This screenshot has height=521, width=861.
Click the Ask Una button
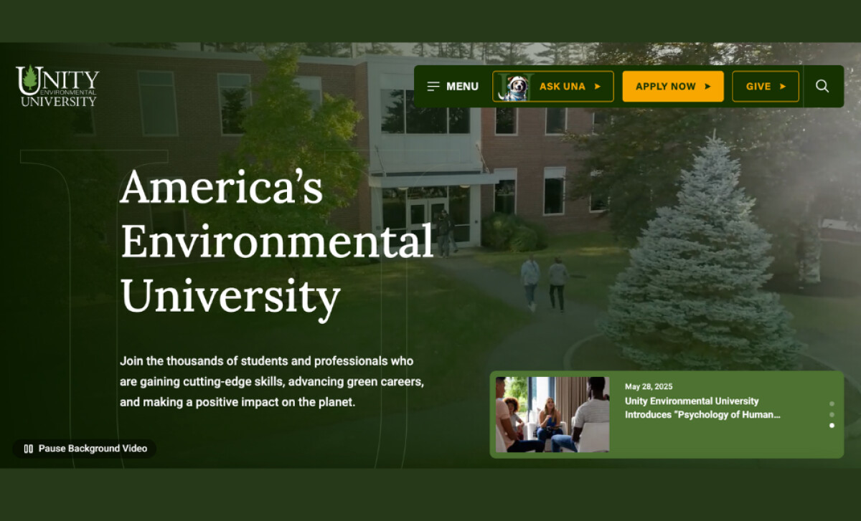553,86
